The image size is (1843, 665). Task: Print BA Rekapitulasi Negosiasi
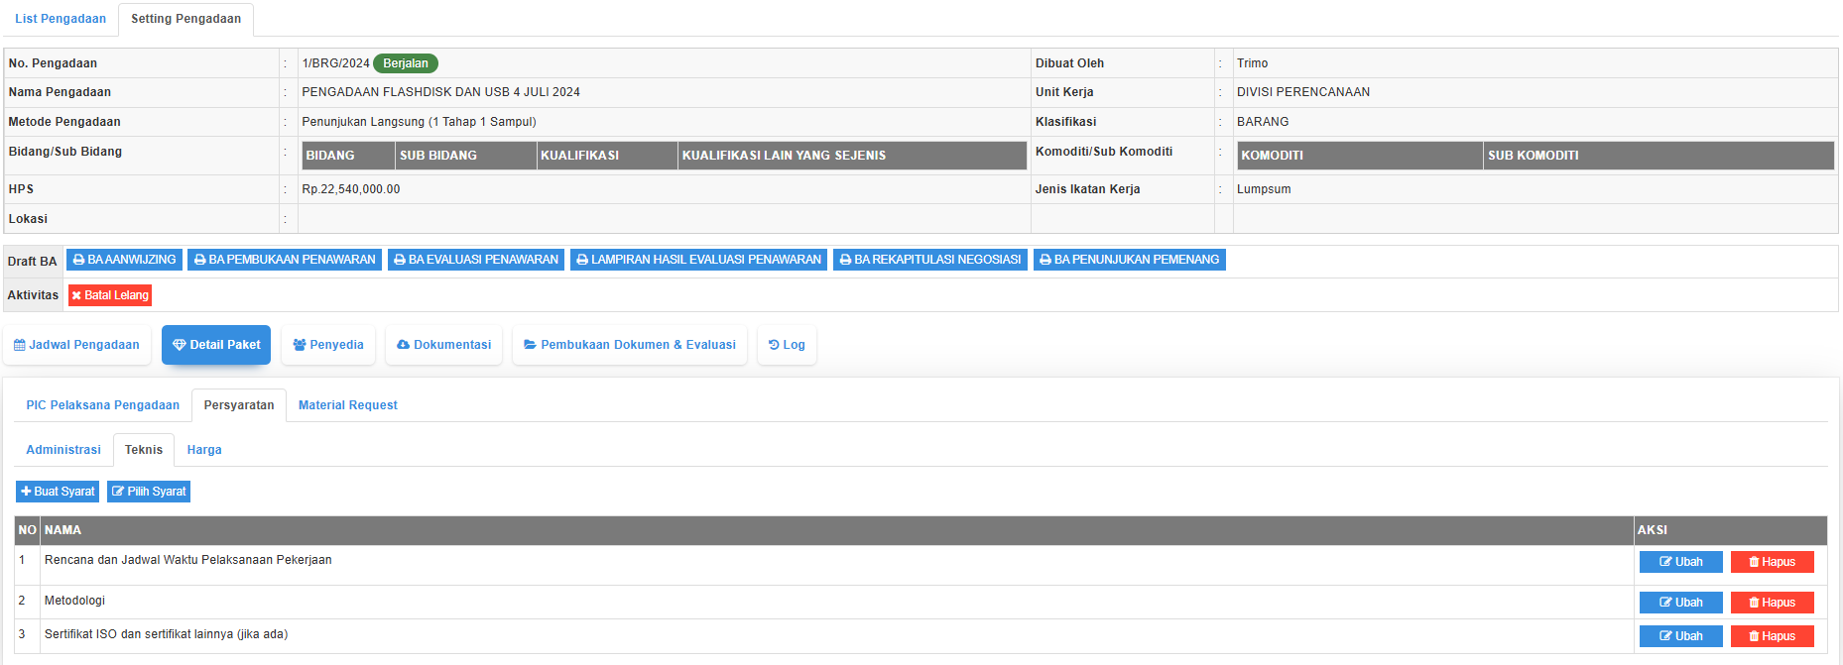pyautogui.click(x=929, y=260)
